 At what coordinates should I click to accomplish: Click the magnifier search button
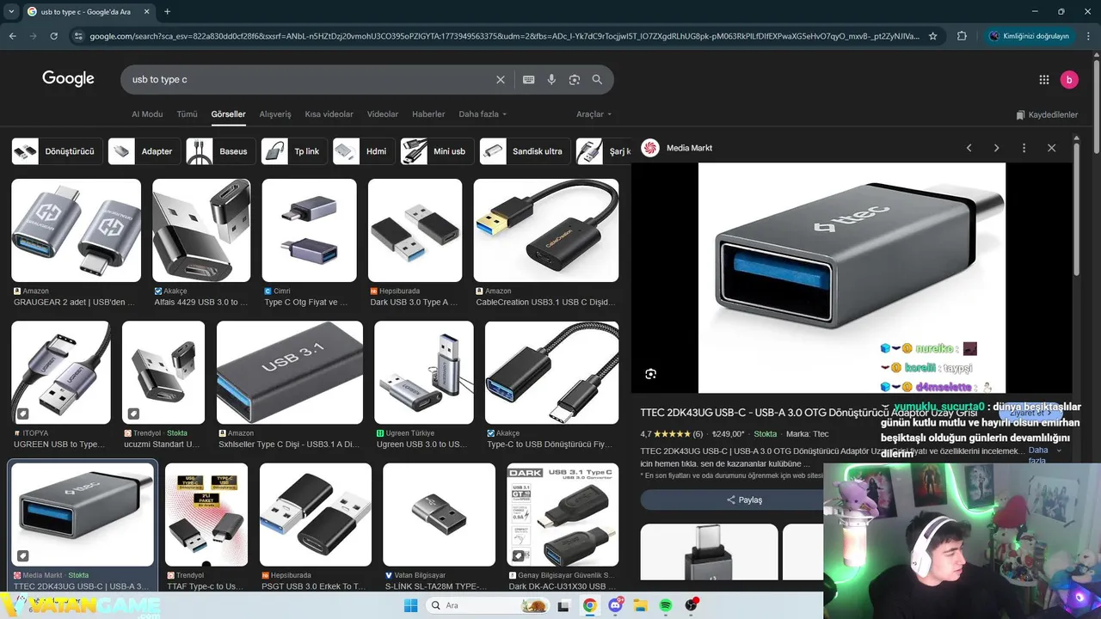[597, 79]
